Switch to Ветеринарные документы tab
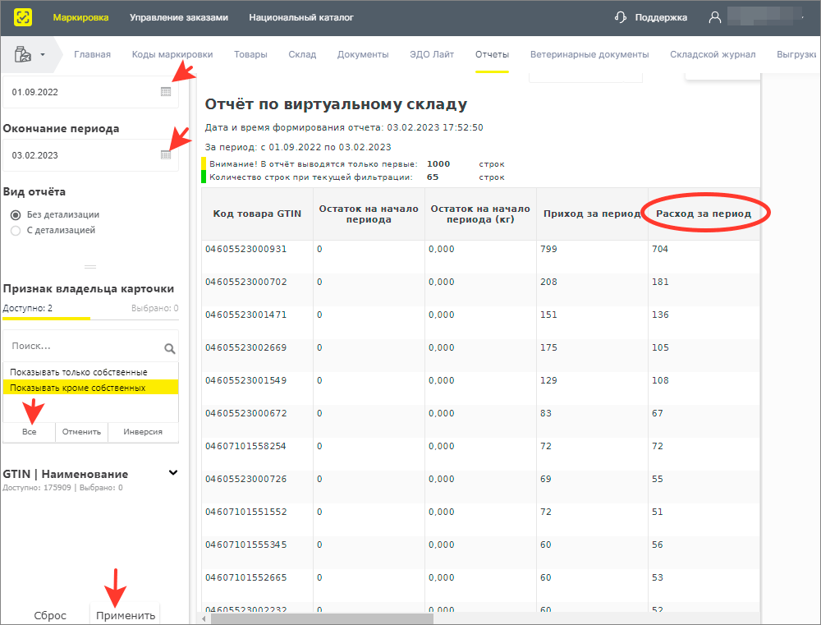Viewport: 821px width, 625px height. (589, 54)
